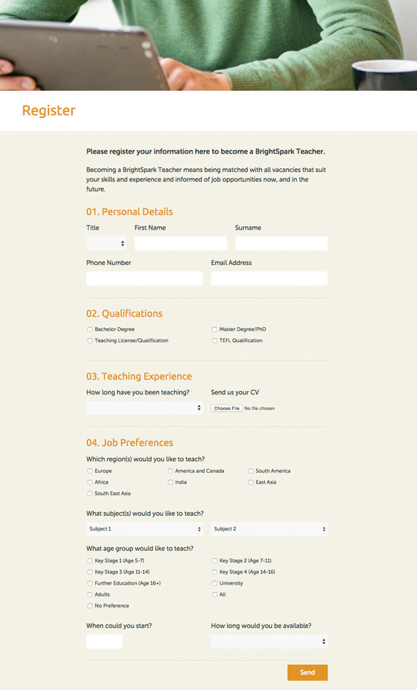Check the Europe region checkbox
The image size is (417, 690).
[90, 471]
